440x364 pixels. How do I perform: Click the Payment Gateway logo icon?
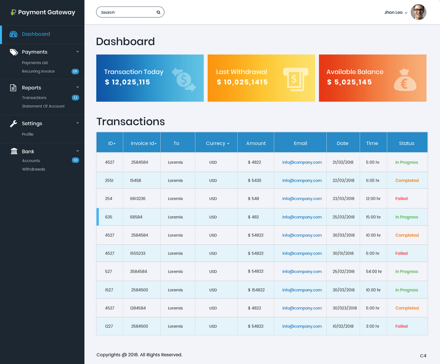point(13,12)
